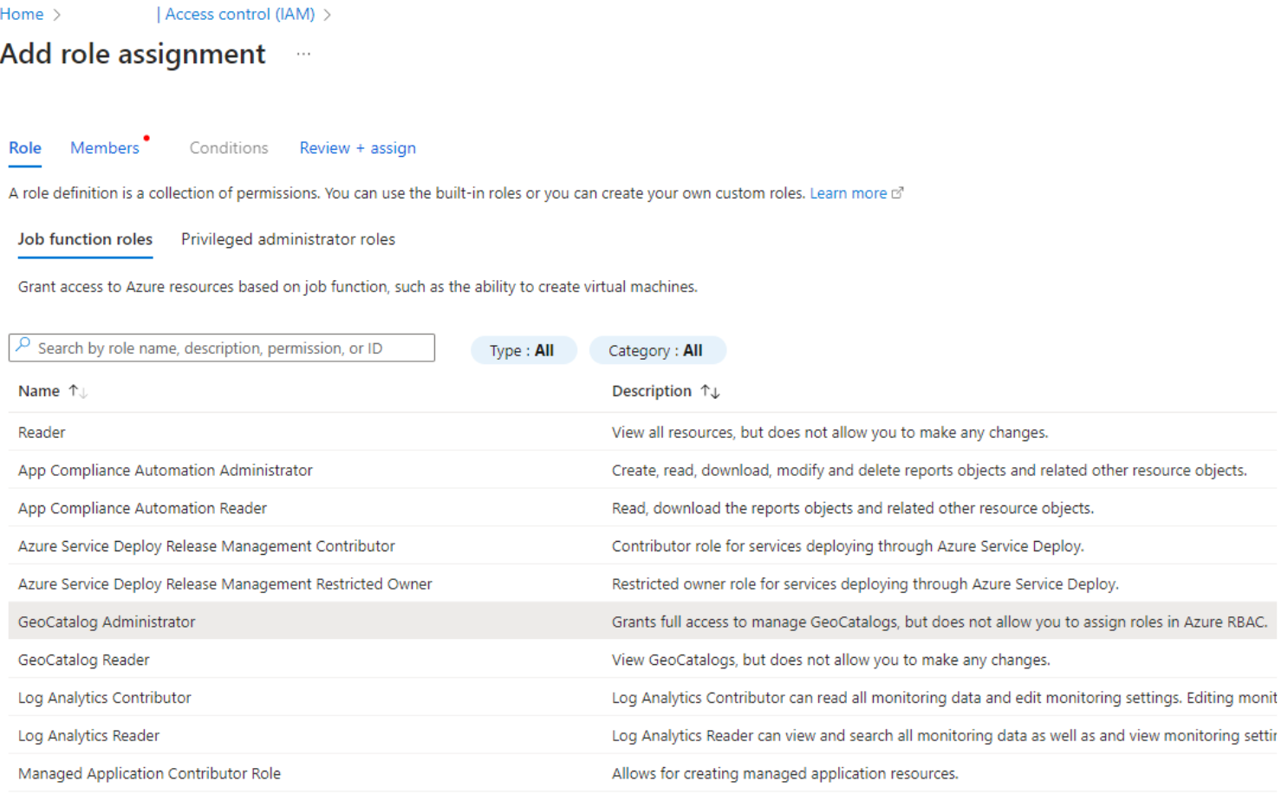Viewport: 1288px width, 801px height.
Task: Click description 'Log Analytics Contributor can read all monitoring'
Action: tap(944, 698)
